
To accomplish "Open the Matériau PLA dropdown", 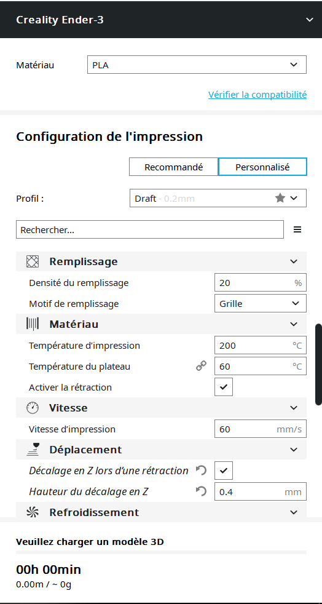I will 197,65.
